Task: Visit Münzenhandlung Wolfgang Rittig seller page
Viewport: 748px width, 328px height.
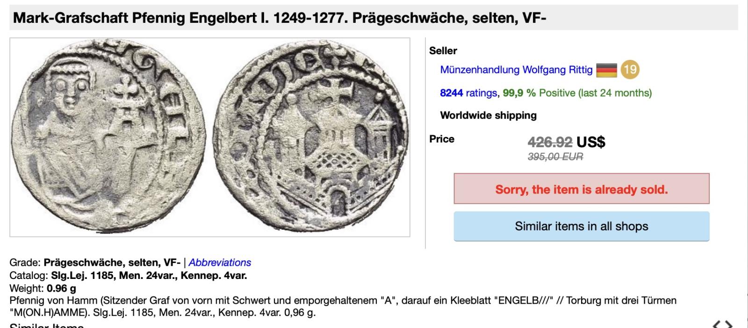Action: click(516, 70)
